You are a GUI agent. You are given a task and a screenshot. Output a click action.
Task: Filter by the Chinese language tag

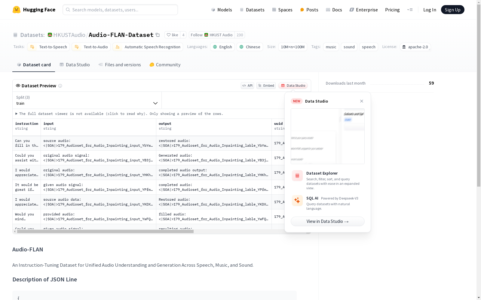[x=250, y=47]
